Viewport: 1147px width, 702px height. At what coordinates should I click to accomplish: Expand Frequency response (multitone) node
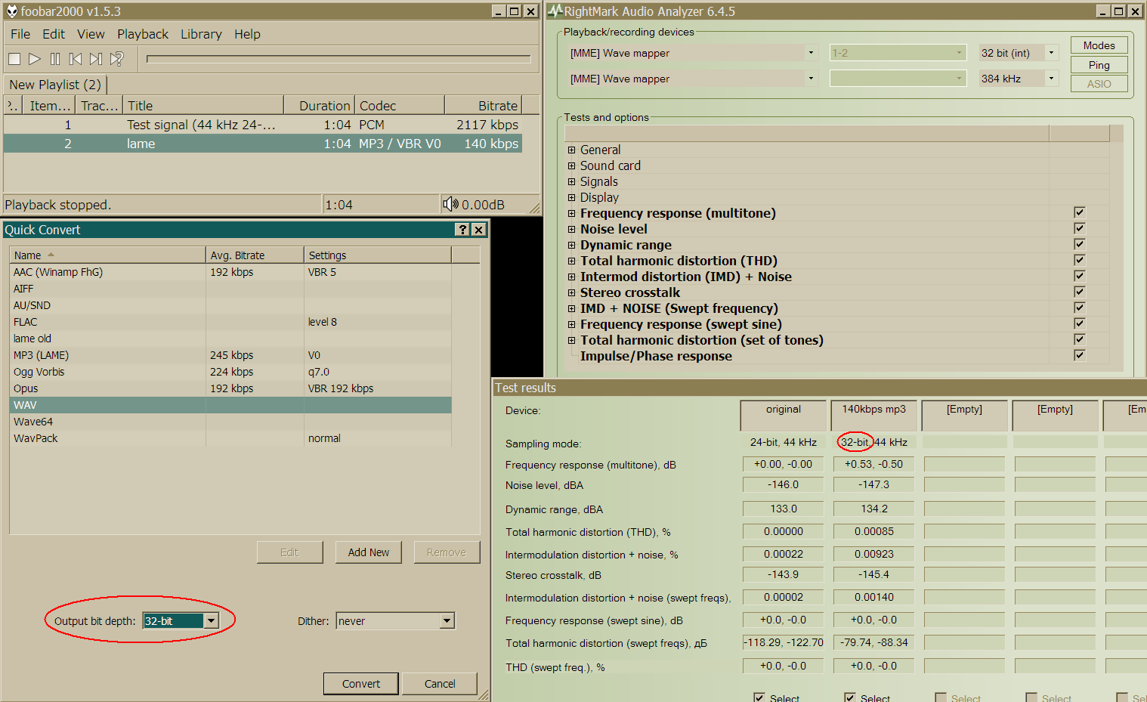pos(572,213)
